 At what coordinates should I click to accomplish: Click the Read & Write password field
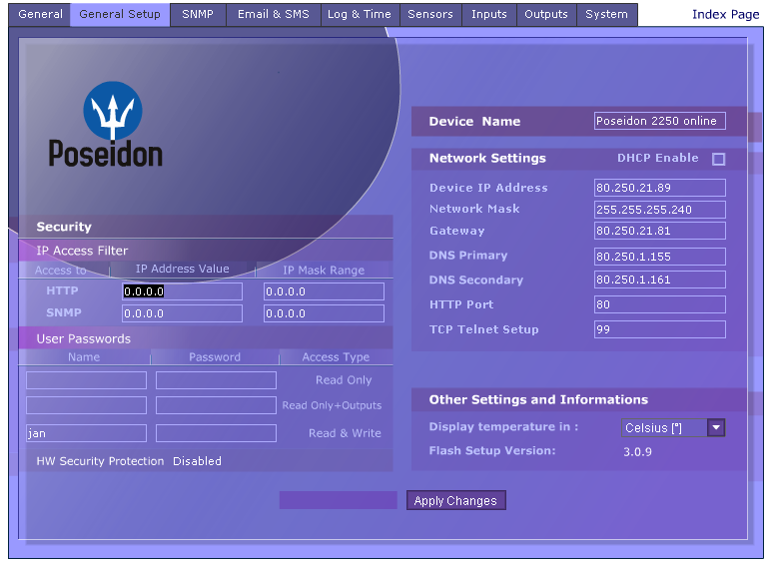coord(216,433)
